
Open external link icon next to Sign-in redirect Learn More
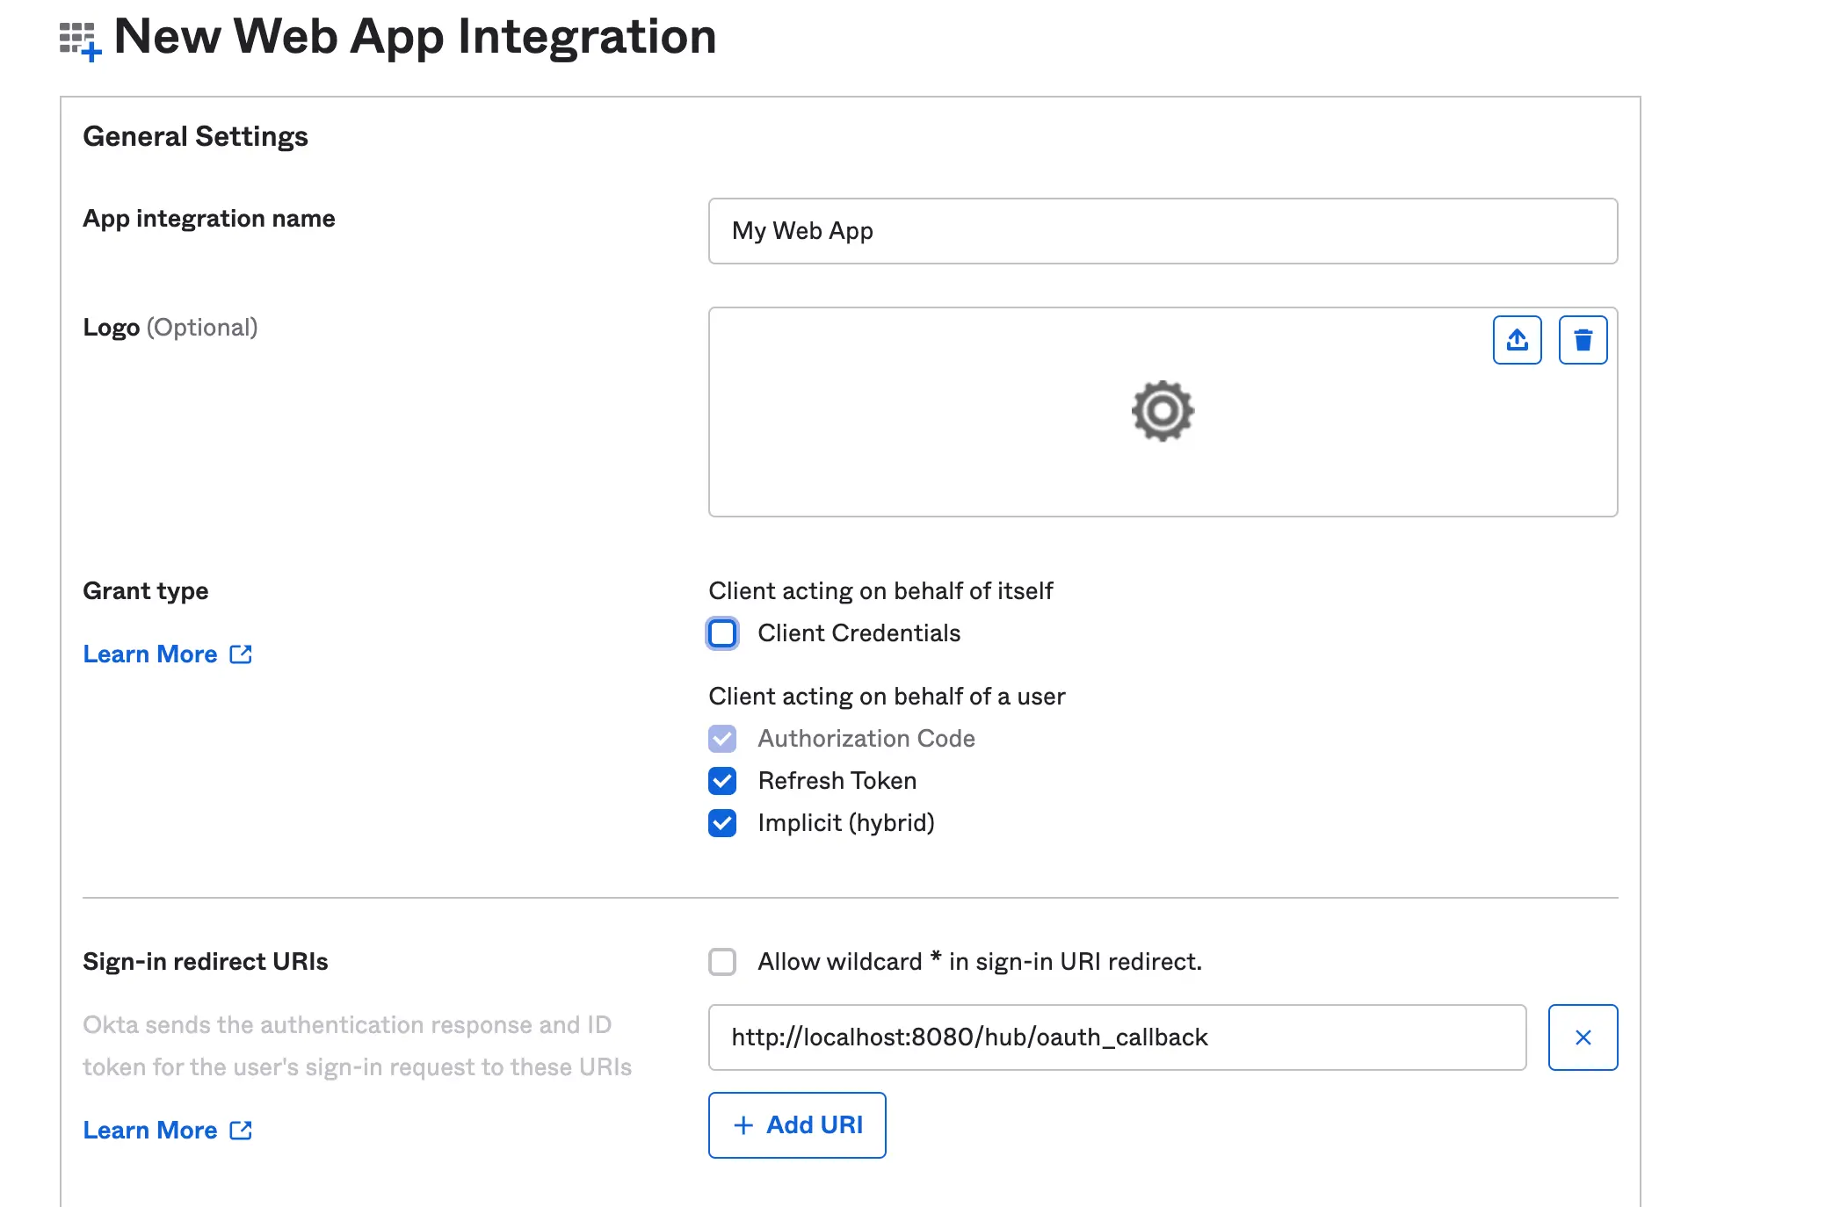click(241, 1131)
